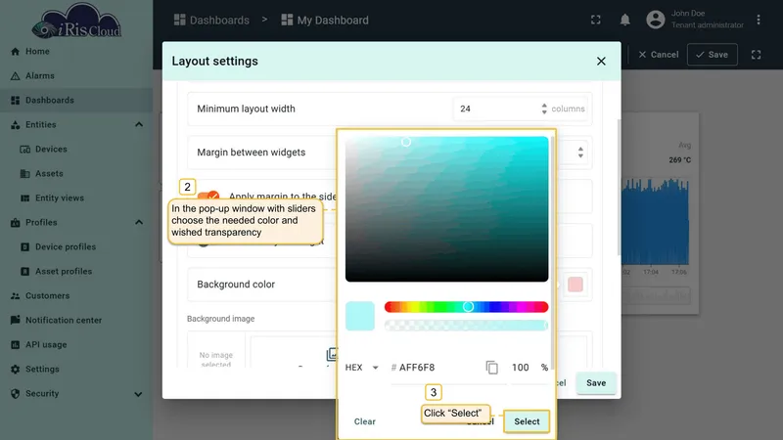783x440 pixels.
Task: Click the minimum layout width stepper arrows
Action: 544,109
